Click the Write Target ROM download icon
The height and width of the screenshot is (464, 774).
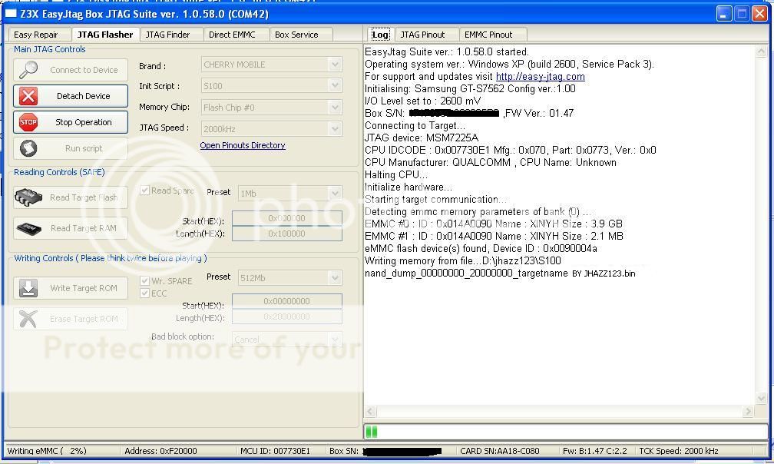[28, 288]
